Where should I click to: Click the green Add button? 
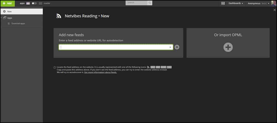click(8, 3)
